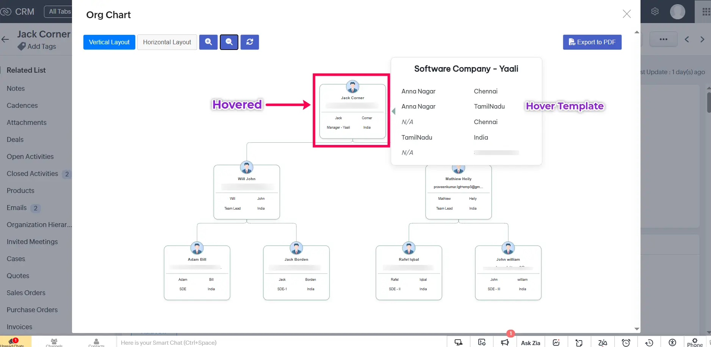
Task: Go to next record chevron
Action: point(702,39)
